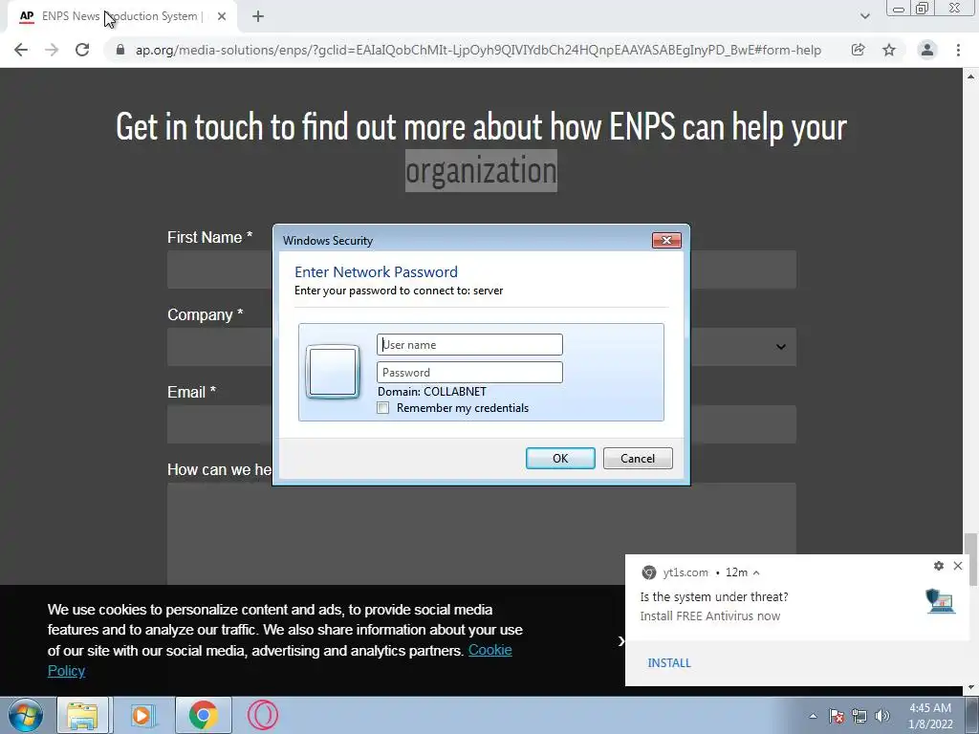
Task: Open notification settings gear icon
Action: 939,566
